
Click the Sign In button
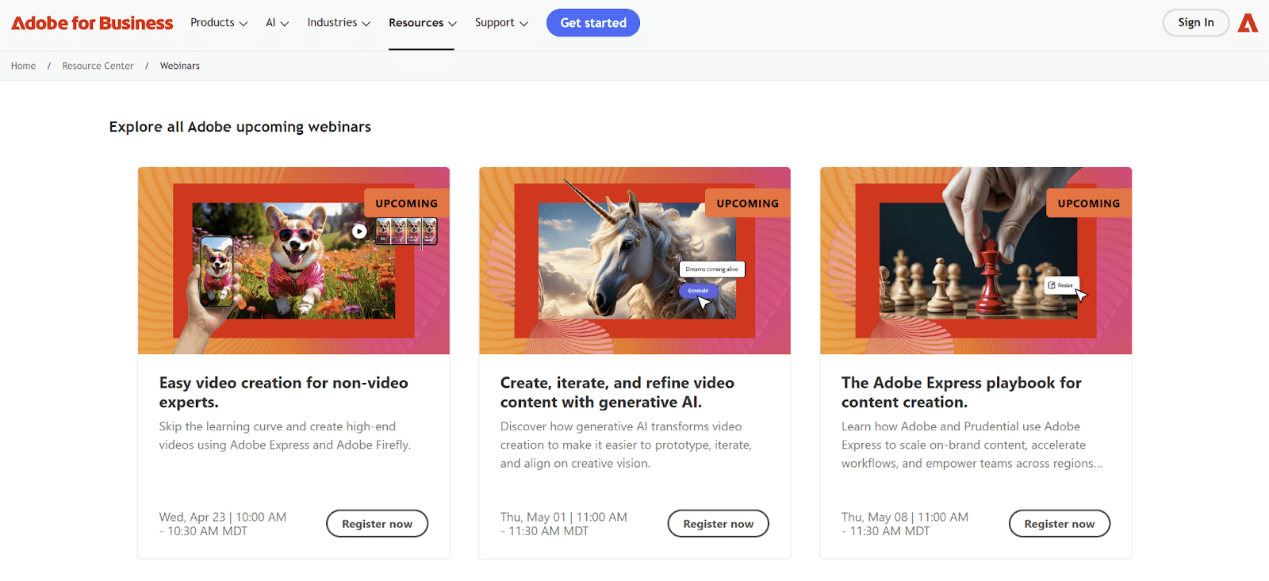[x=1195, y=23]
